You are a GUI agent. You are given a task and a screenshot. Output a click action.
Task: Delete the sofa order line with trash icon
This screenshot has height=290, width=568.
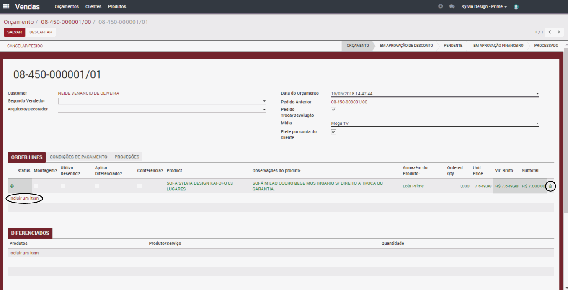coord(550,186)
